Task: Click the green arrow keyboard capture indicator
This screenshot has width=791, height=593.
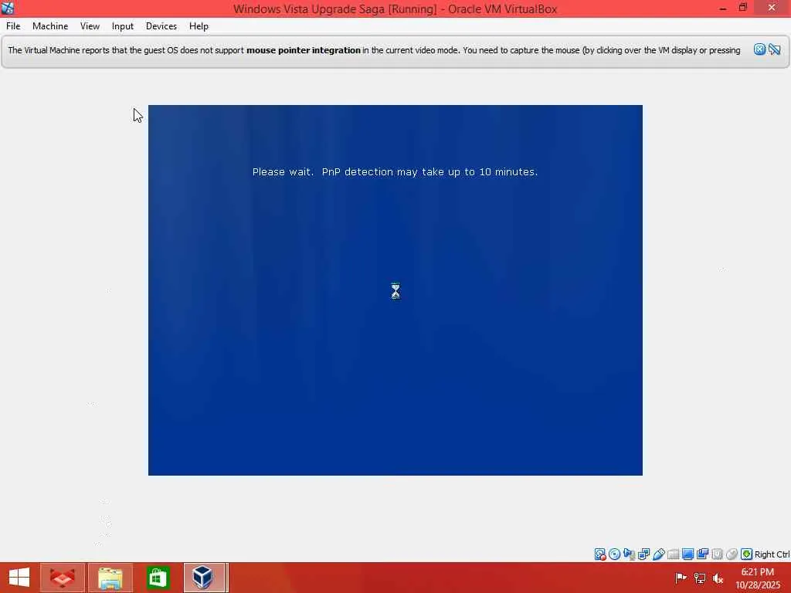Action: point(747,554)
